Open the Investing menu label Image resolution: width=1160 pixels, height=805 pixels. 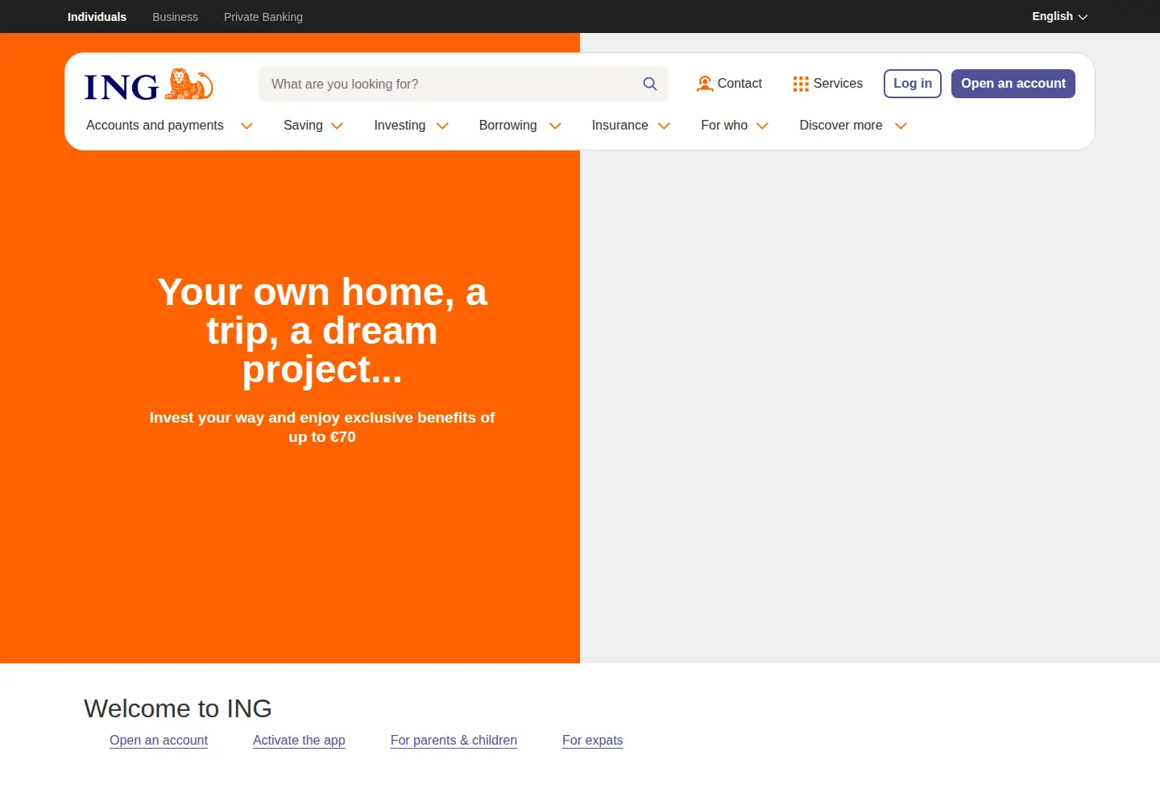pos(400,126)
